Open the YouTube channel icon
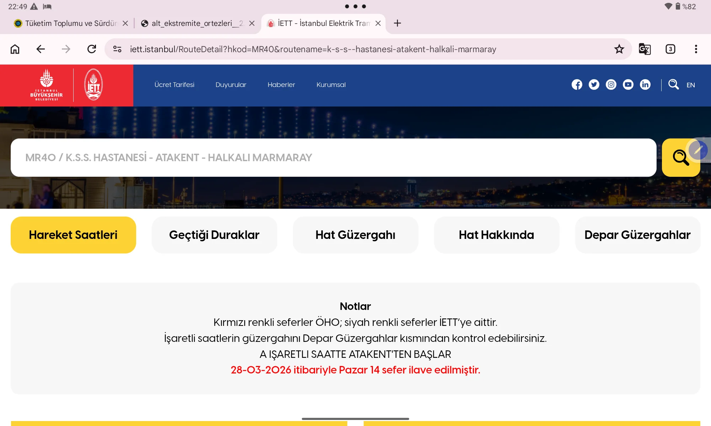Viewport: 711px width, 426px height. [628, 84]
